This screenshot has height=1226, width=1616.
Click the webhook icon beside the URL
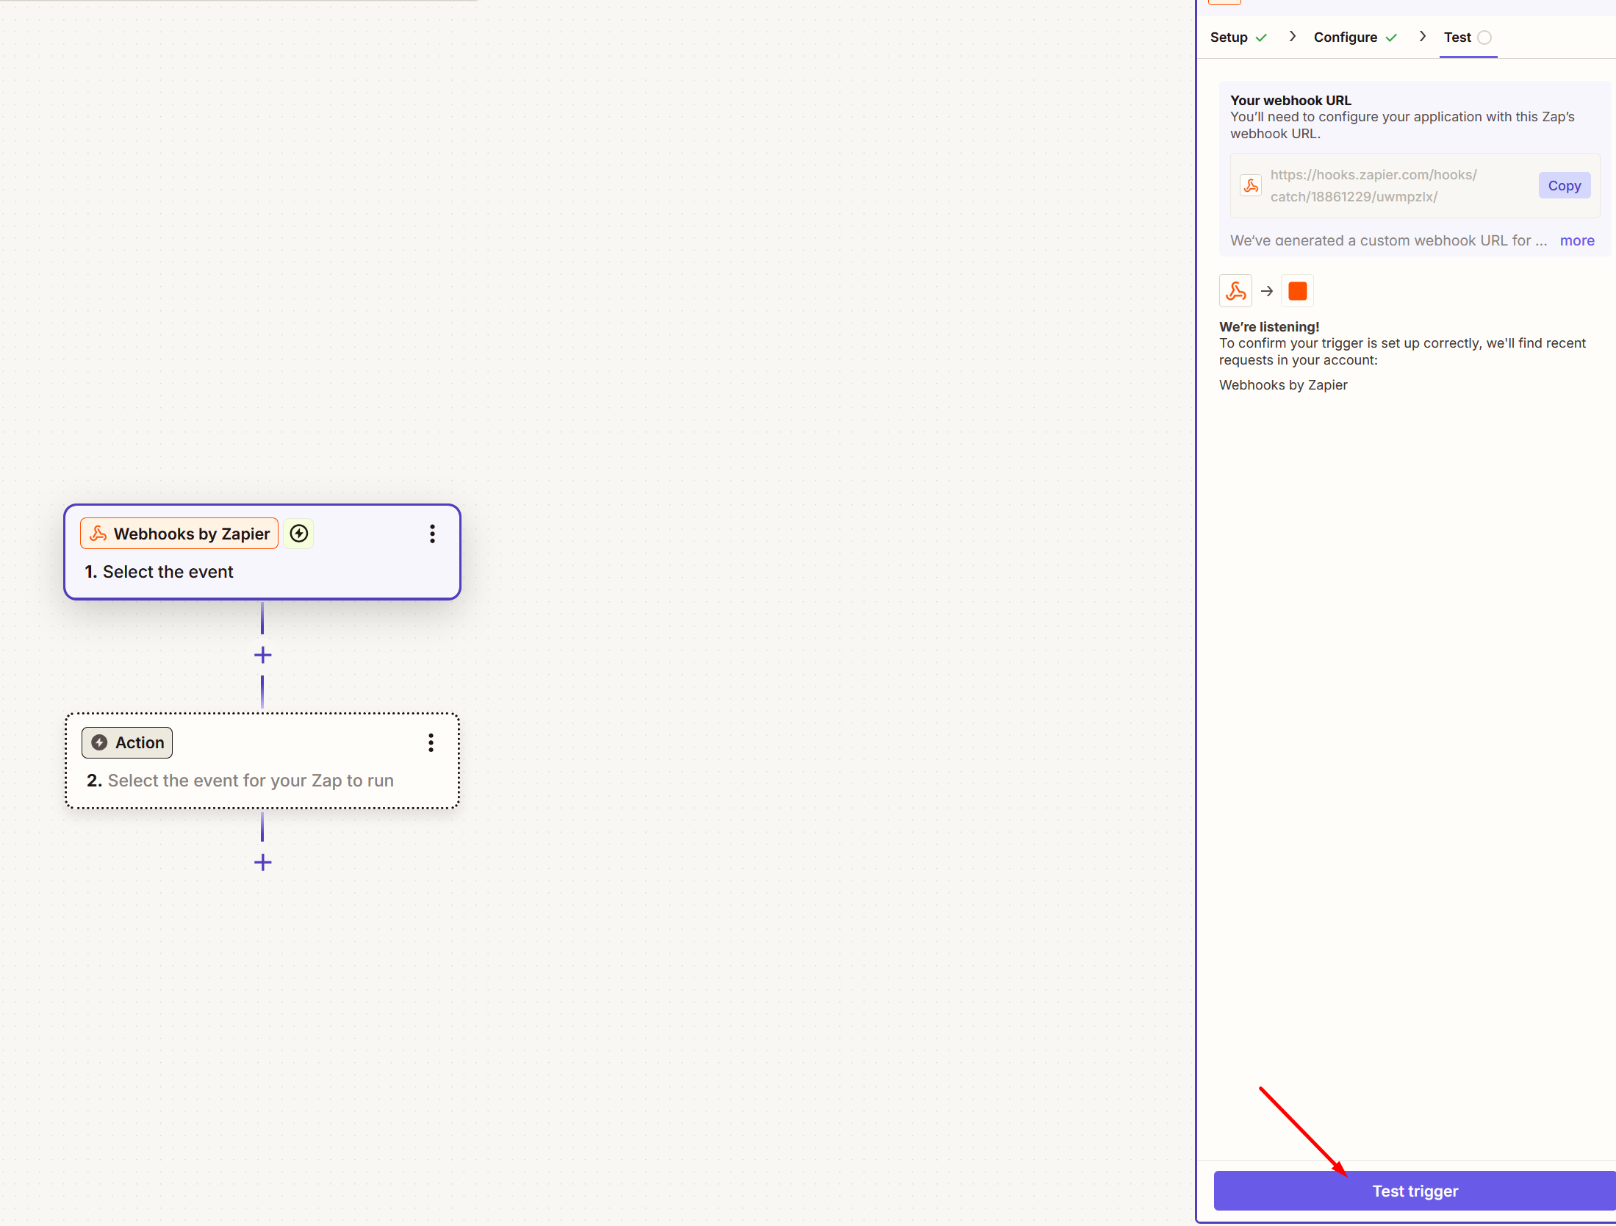[1251, 185]
